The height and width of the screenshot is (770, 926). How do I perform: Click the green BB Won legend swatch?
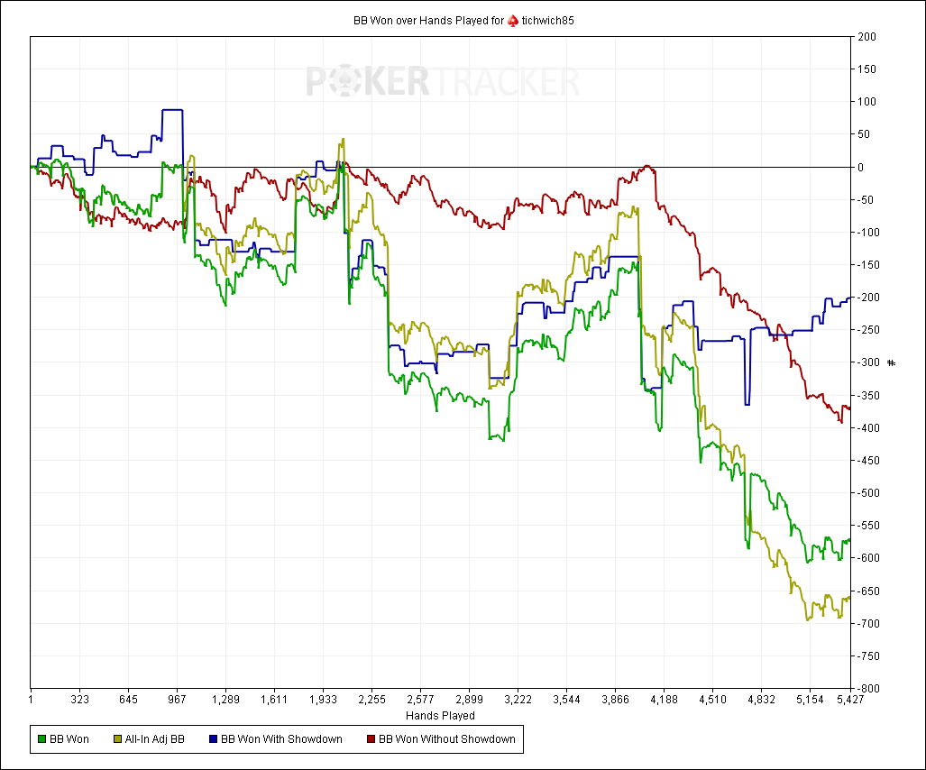(42, 739)
